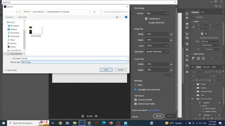Set canvas to landscape orientation
Image resolution: width=225 pixels, height=126 pixels.
click(x=206, y=34)
